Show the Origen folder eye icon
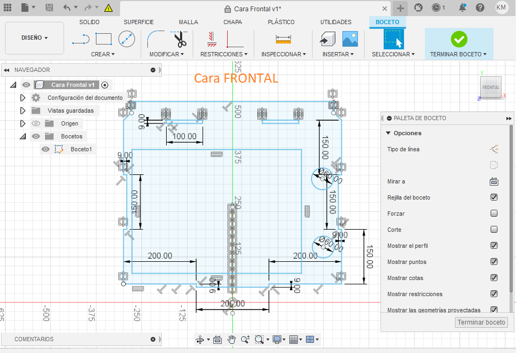This screenshot has height=353, width=516. tap(36, 123)
